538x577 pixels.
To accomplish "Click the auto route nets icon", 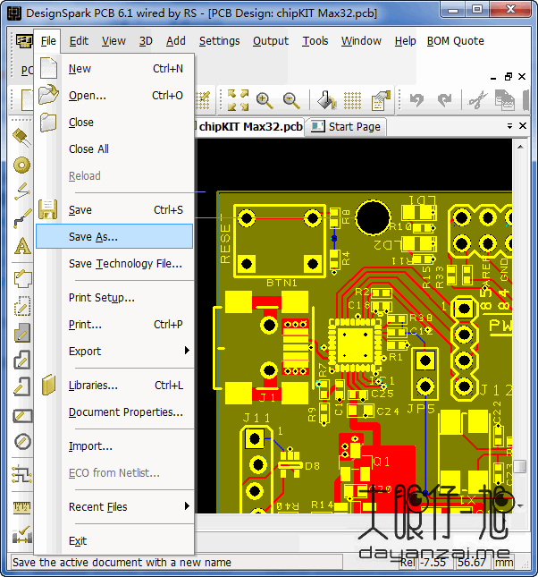I will 22,474.
